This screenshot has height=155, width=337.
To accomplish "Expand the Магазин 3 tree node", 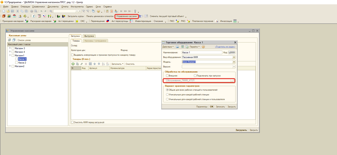I will (x=10, y=48).
